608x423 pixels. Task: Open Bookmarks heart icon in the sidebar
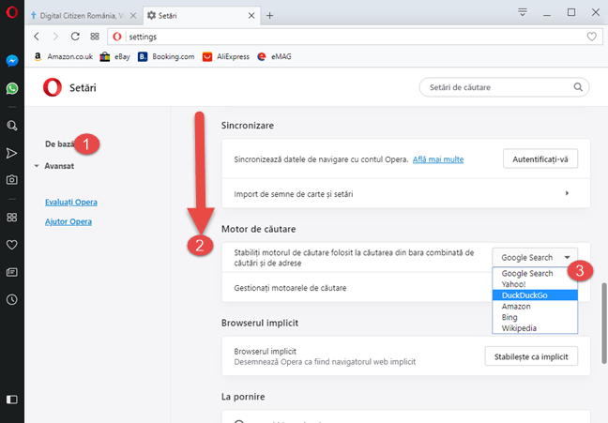[x=12, y=245]
